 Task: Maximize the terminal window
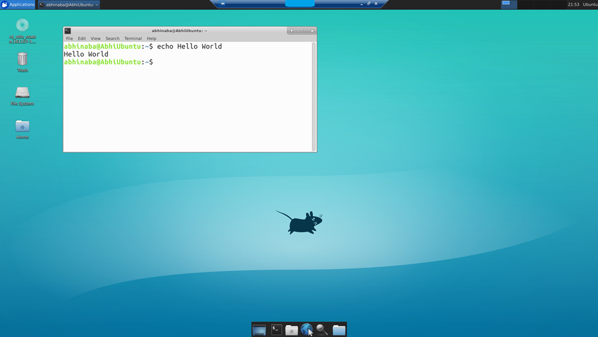pyautogui.click(x=305, y=31)
